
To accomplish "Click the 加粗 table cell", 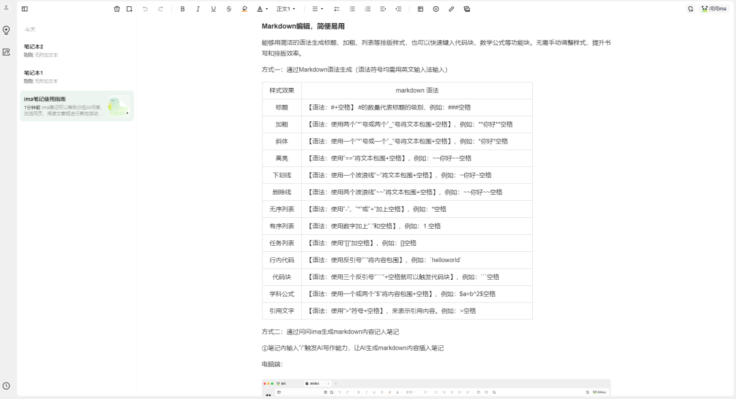I will pyautogui.click(x=281, y=124).
